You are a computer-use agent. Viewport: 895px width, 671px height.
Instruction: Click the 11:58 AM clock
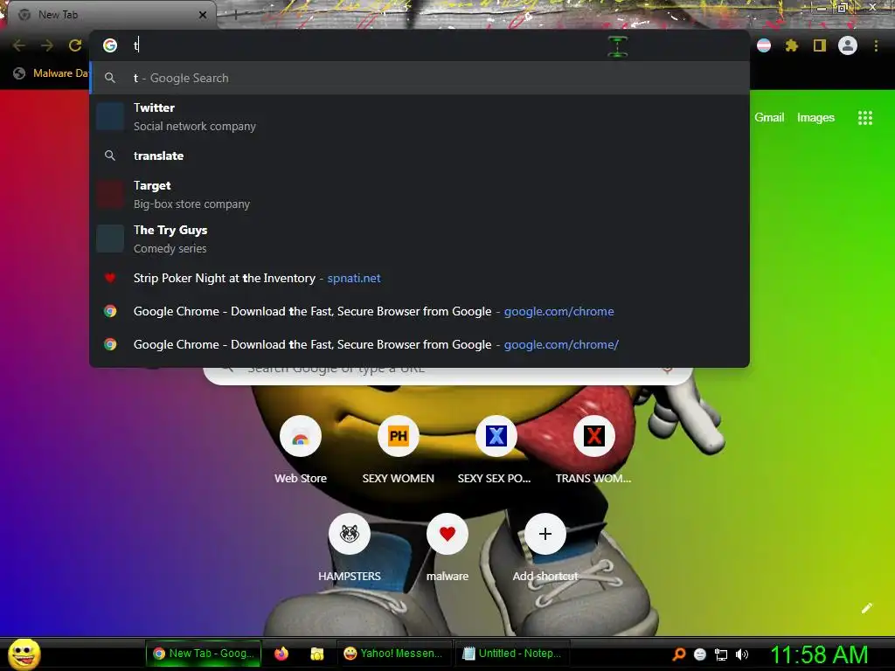pyautogui.click(x=819, y=654)
